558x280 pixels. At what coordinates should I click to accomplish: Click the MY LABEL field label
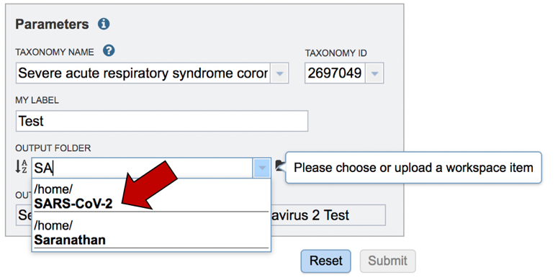pyautogui.click(x=37, y=100)
